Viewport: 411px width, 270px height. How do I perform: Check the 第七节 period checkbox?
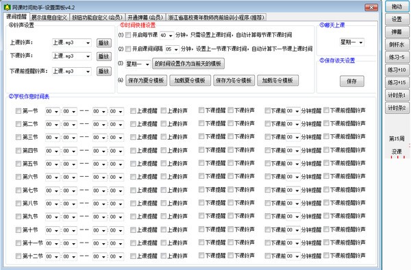tap(18, 190)
